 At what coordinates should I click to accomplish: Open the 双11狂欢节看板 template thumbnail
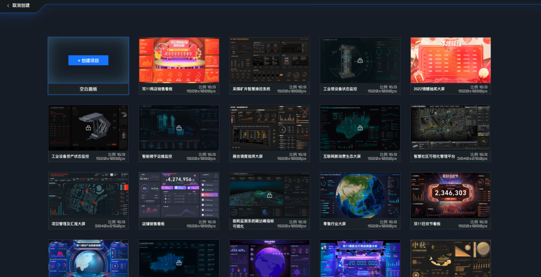pos(451,195)
